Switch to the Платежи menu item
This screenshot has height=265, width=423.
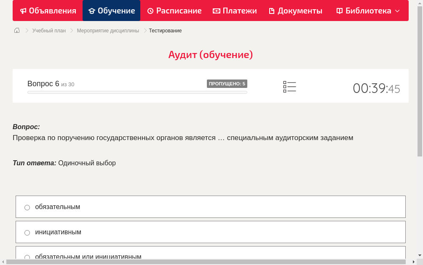235,11
